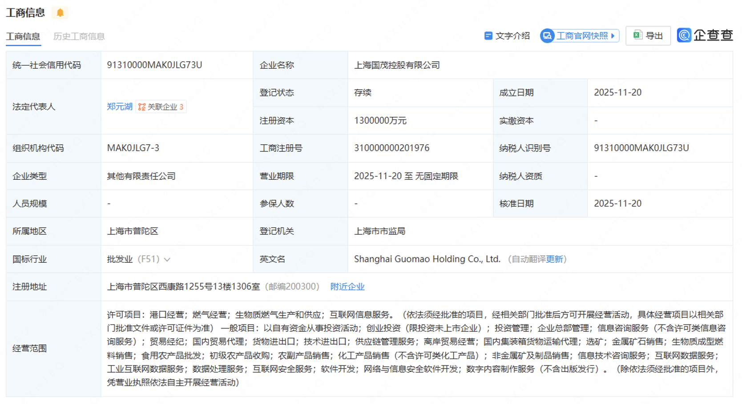
Task: Click the Excel icon on the 导出 button
Action: 637,36
